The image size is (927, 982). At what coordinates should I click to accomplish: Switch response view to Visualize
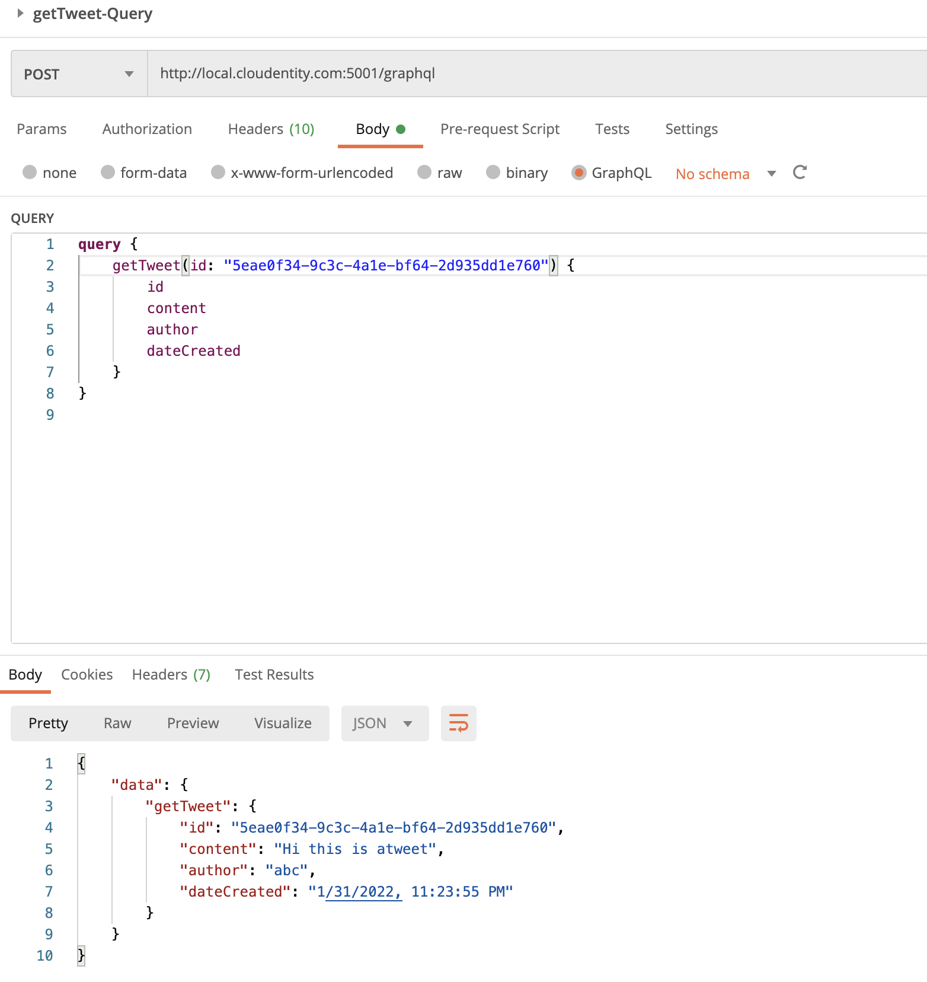(283, 723)
